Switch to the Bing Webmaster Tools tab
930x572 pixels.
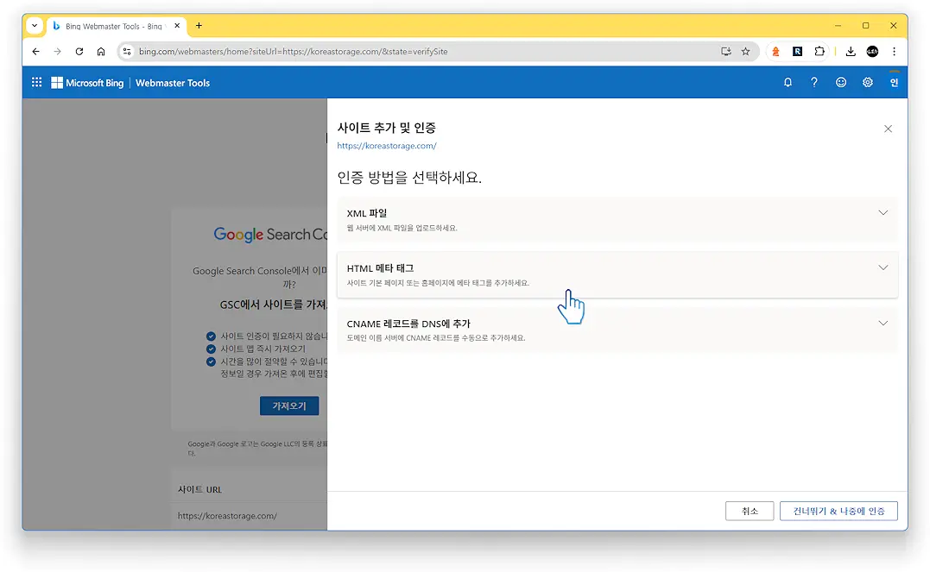(x=112, y=26)
